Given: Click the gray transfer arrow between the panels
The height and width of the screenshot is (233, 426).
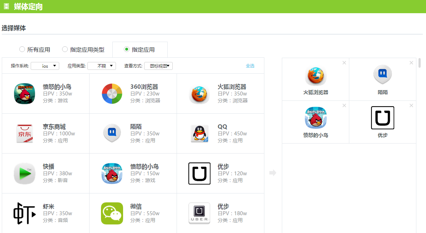Looking at the screenshot, I should point(273,173).
